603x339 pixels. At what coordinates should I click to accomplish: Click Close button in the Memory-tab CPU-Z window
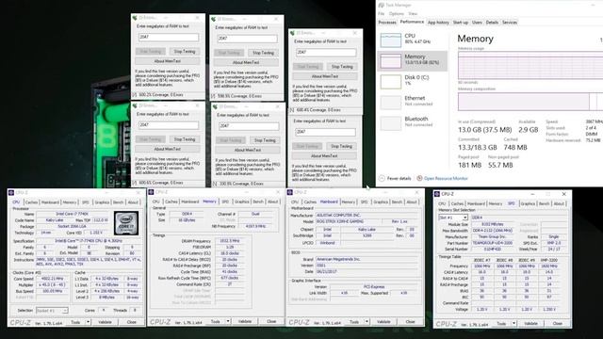pyautogui.click(x=271, y=321)
